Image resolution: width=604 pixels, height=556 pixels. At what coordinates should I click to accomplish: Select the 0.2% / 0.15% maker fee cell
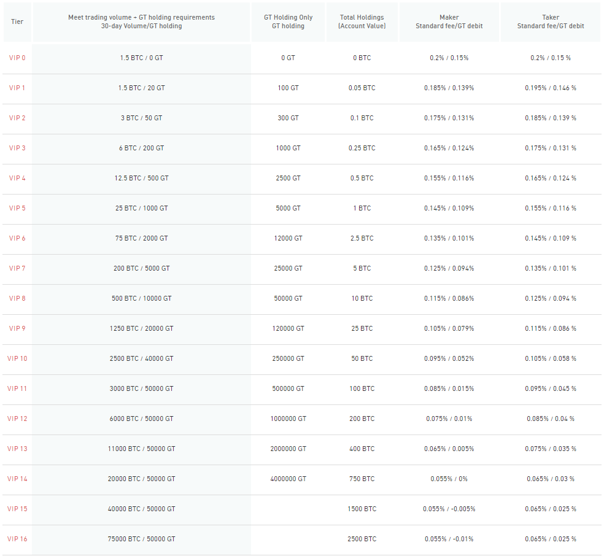tap(449, 58)
